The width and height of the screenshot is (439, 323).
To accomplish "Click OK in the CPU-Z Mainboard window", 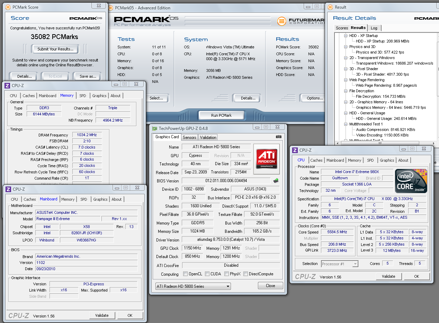I will tap(130, 315).
